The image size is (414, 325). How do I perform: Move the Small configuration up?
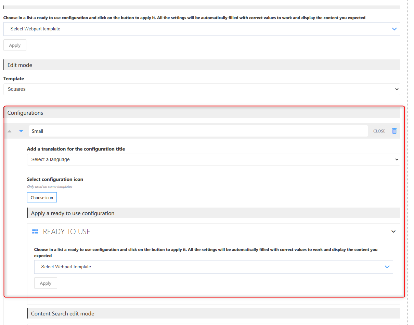(x=10, y=131)
